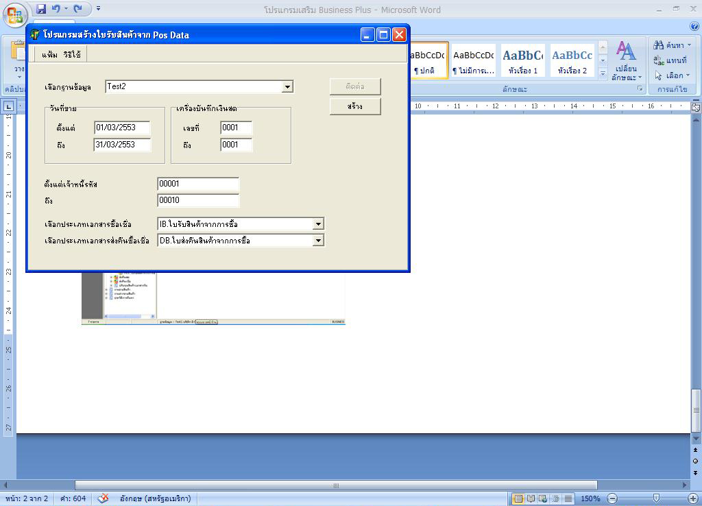Click the ติดต่อ (Connect) button

[x=355, y=86]
